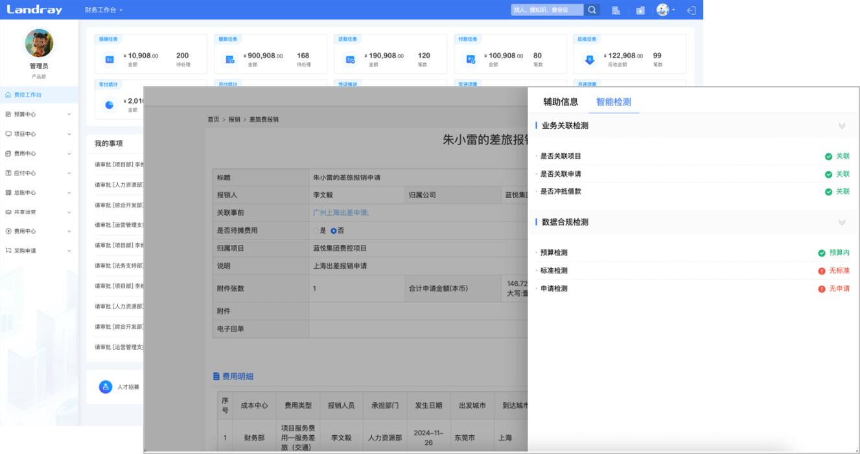Click the 报销任务 card icon
This screenshot has height=454, width=860.
click(110, 60)
